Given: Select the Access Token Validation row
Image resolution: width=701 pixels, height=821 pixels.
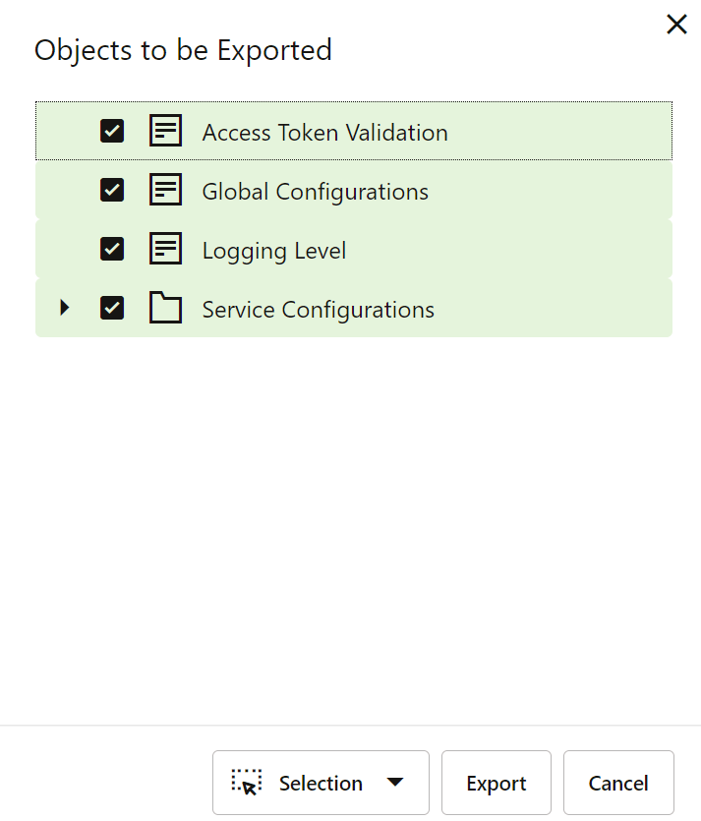Looking at the screenshot, I should (324, 130).
